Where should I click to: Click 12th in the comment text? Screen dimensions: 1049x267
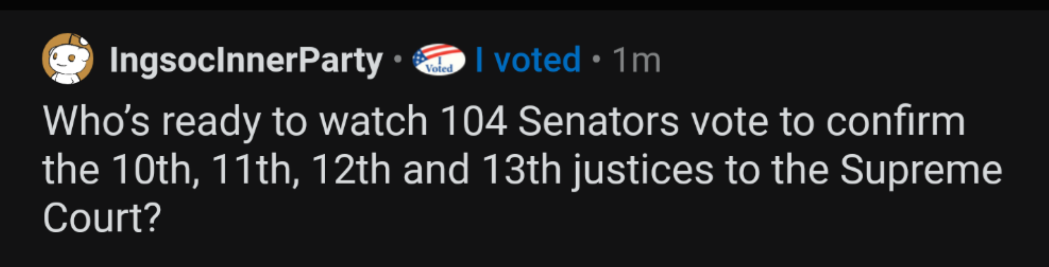pyautogui.click(x=351, y=170)
